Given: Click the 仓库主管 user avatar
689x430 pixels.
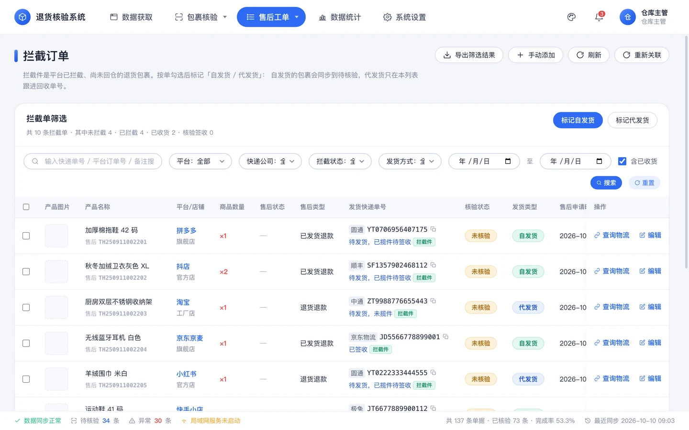Looking at the screenshot, I should pyautogui.click(x=628, y=17).
